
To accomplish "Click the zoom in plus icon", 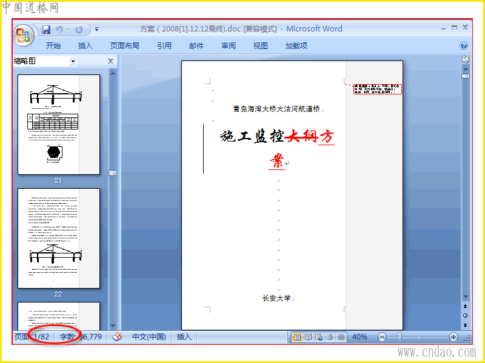I will click(x=453, y=337).
